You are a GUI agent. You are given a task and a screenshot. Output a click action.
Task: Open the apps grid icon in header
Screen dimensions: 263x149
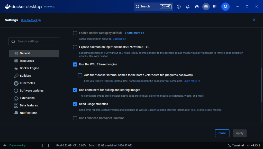point(215,7)
